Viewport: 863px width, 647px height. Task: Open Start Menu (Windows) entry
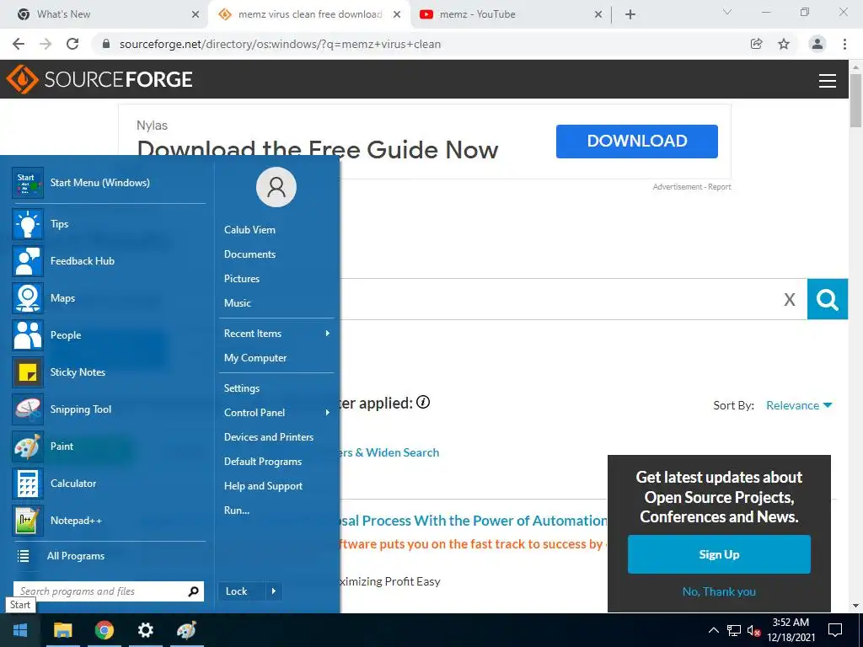point(109,183)
